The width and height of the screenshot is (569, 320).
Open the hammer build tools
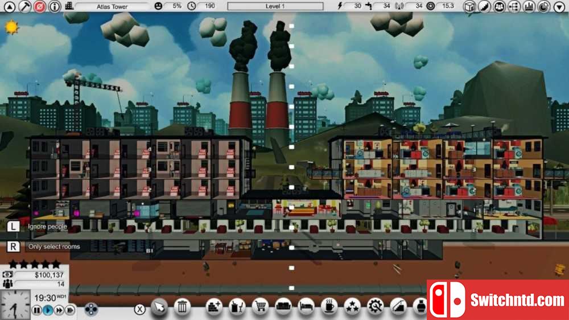pos(24,6)
